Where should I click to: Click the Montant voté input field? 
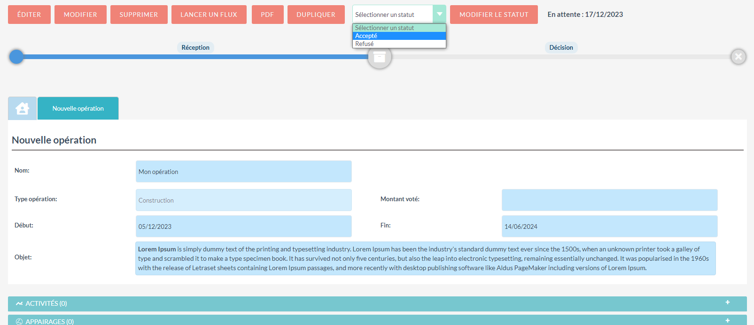pos(609,200)
